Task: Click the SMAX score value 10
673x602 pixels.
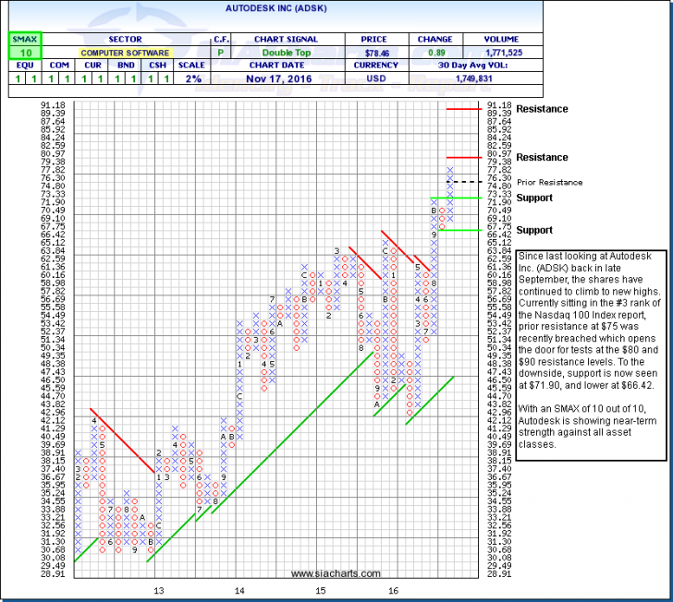Action: 19,54
